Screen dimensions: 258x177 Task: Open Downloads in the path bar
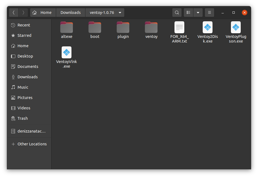[71, 13]
